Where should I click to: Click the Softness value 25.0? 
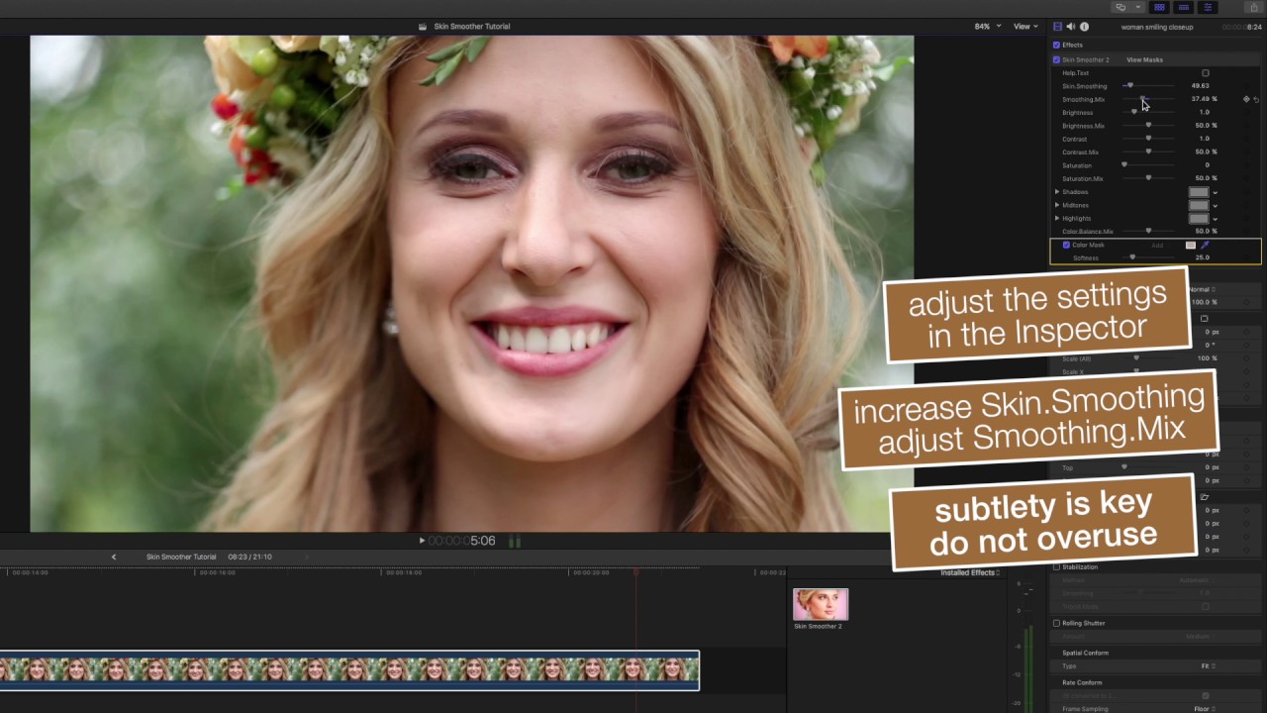[1202, 257]
